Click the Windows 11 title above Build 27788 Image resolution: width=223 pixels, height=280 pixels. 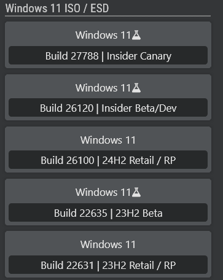[103, 35]
